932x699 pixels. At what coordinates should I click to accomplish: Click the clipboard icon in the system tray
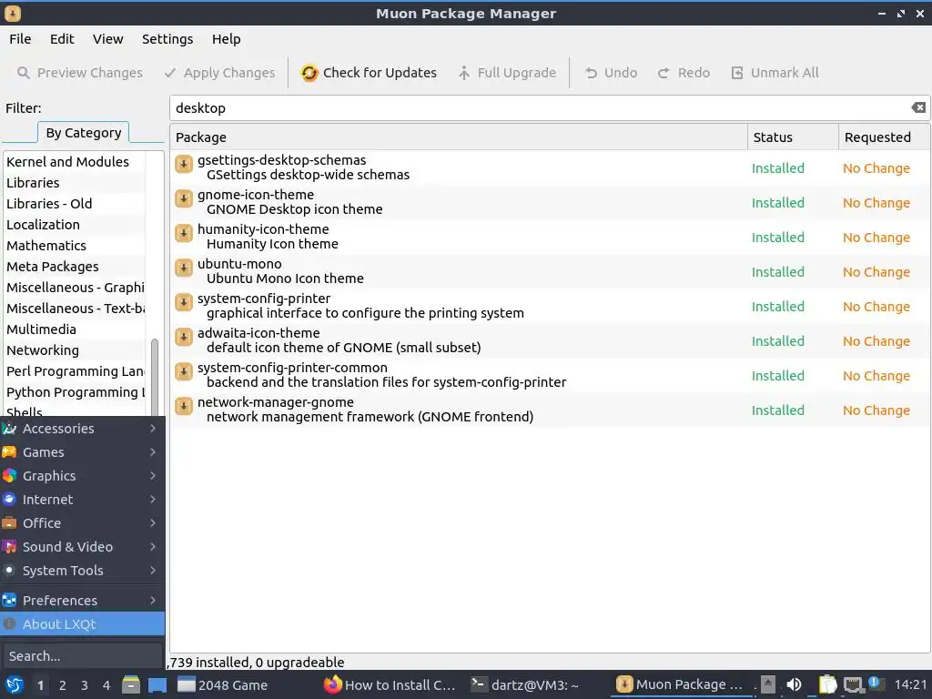point(827,684)
